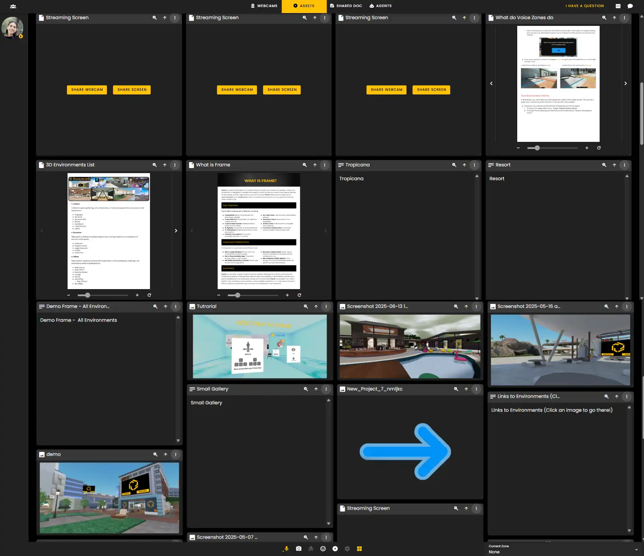
Task: Click the record circle icon
Action: [x=335, y=549]
